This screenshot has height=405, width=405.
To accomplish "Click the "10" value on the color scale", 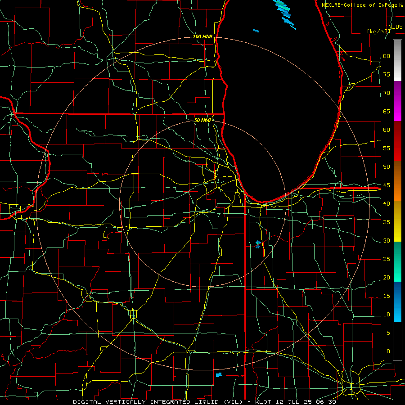I will [x=387, y=315].
